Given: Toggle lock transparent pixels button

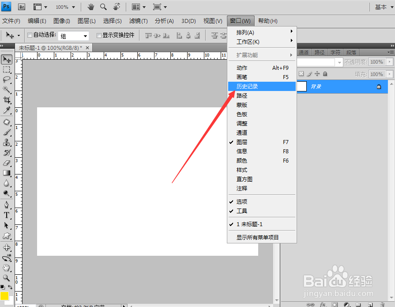Looking at the screenshot, I should click(301, 74).
